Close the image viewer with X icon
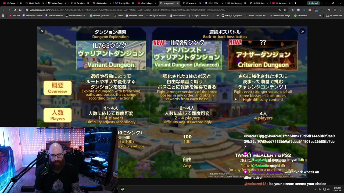344x193 pixels. pyautogui.click(x=42, y=31)
